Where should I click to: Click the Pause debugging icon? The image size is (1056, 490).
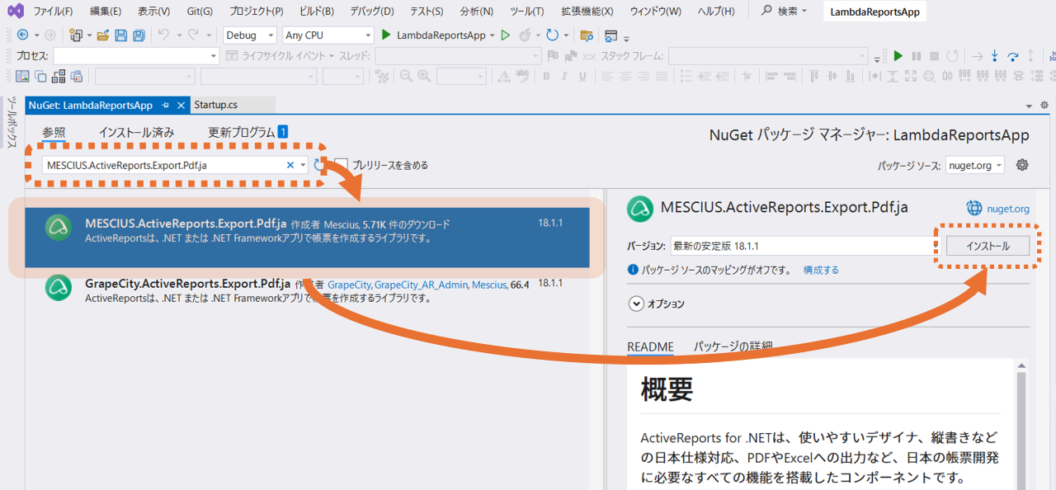917,56
